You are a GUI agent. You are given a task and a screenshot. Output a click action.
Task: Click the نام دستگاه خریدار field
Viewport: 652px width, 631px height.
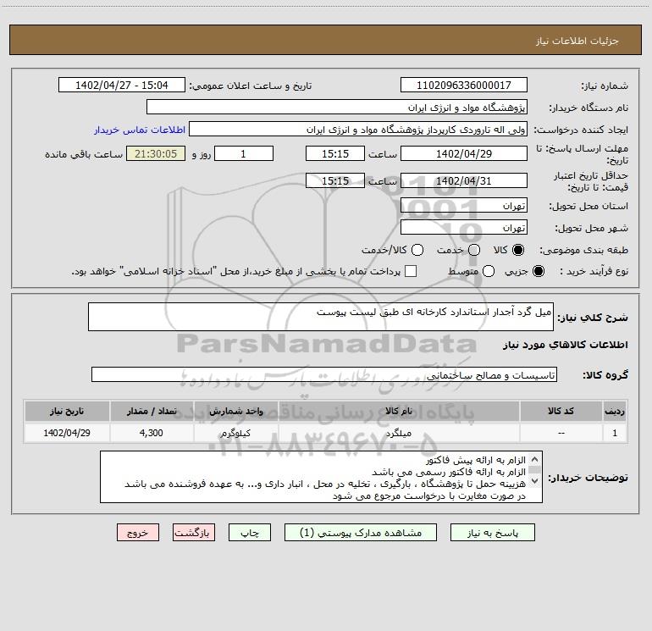click(337, 107)
